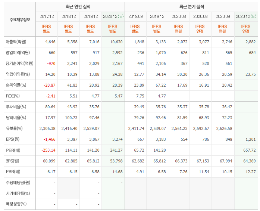Select the 주요재무정보 header cell
Screen dimensions: 260x211
point(20,20)
